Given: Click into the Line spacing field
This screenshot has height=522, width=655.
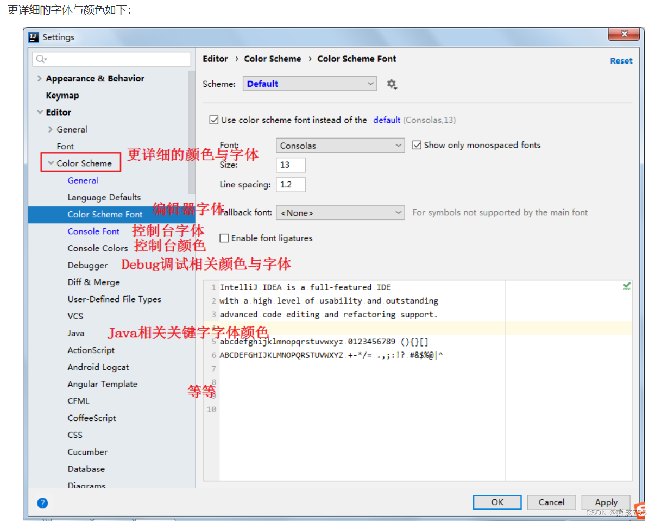Looking at the screenshot, I should coord(291,185).
